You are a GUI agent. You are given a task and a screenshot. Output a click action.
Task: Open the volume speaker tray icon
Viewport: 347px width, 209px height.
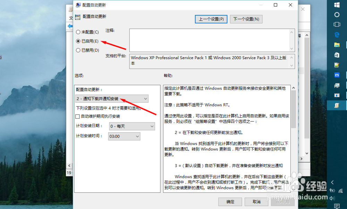[x=332, y=198]
